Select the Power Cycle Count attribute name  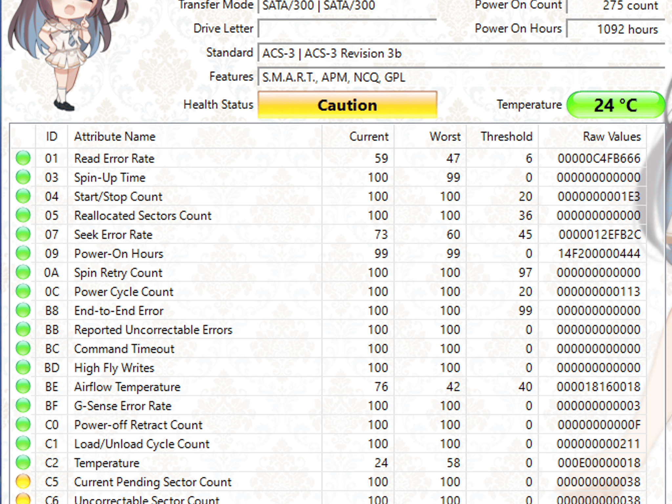point(124,292)
